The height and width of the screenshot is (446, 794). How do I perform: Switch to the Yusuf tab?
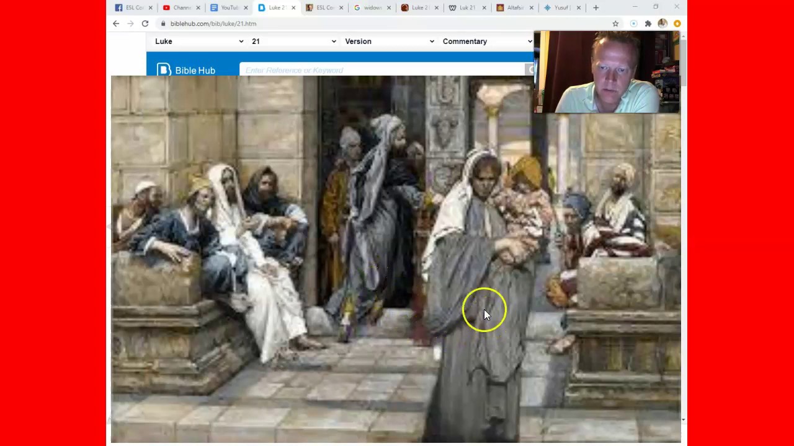coord(562,7)
